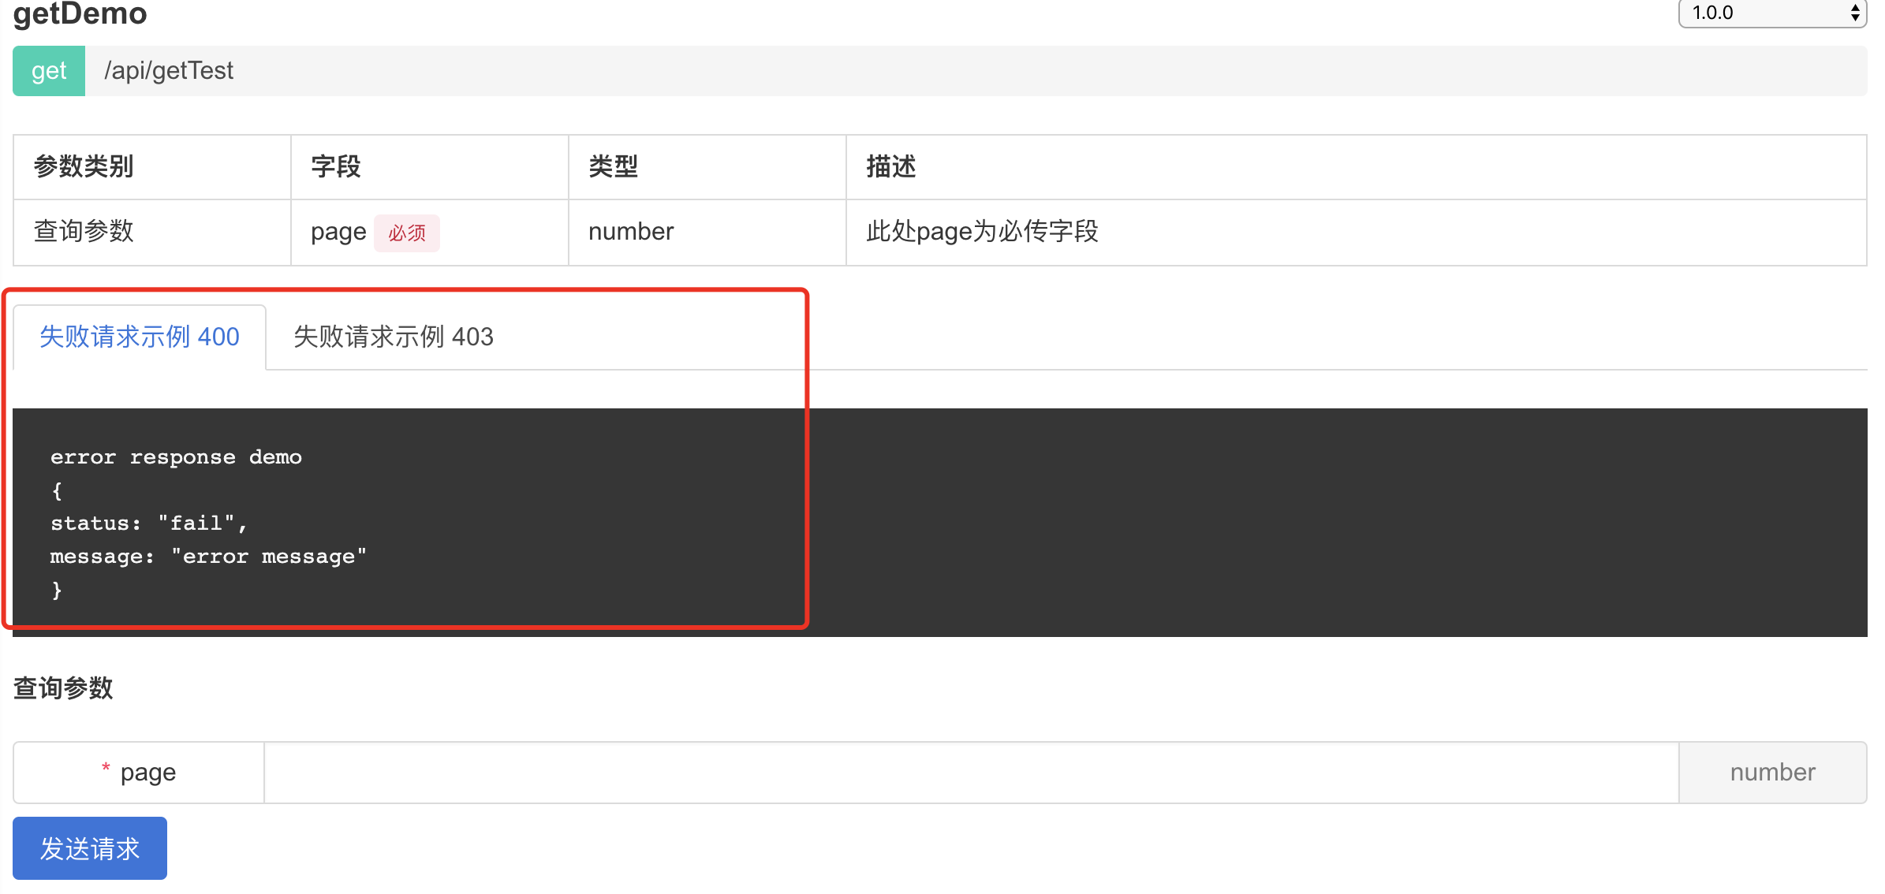1885x894 pixels.
Task: Click the green get method badge
Action: [49, 71]
